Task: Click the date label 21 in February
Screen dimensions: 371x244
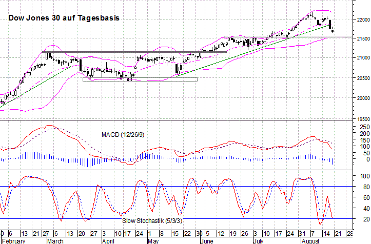Action: 36,234
